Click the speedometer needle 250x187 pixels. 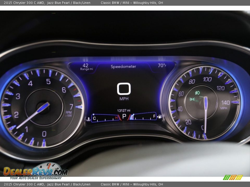pos(205,115)
